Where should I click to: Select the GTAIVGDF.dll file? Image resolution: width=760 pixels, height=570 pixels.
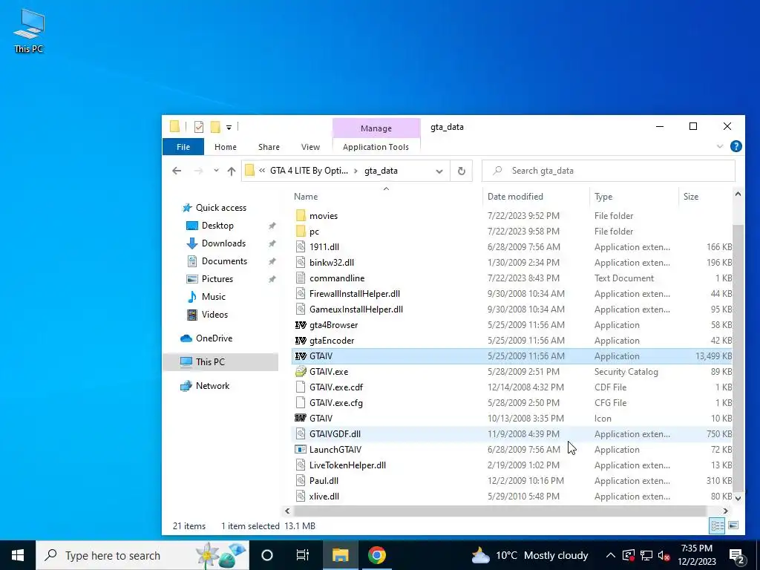coord(335,433)
